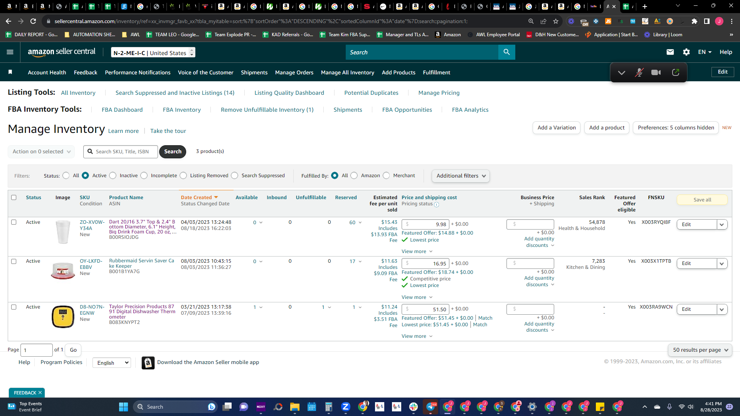
Task: Check the row for Dart foam cup
Action: point(14,222)
